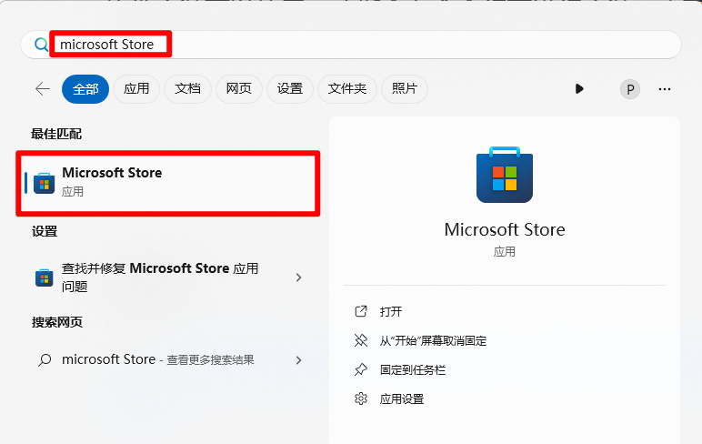Switch to the 设置 filter tab
This screenshot has height=444, width=702.
point(290,89)
